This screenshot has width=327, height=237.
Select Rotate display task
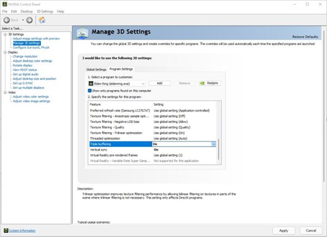pyautogui.click(x=22, y=65)
